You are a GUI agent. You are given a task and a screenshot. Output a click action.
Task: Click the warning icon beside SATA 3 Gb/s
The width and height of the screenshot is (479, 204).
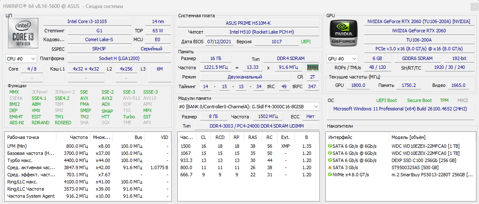pos(330,167)
